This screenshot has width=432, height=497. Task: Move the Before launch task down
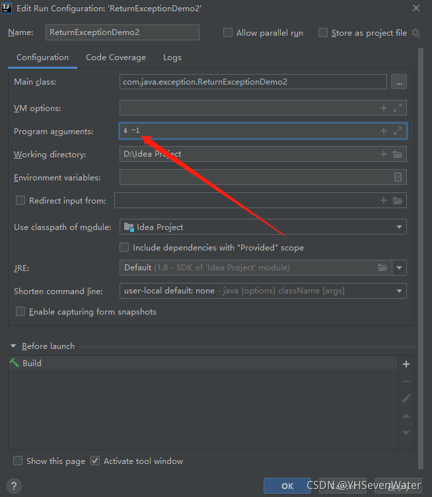[406, 433]
